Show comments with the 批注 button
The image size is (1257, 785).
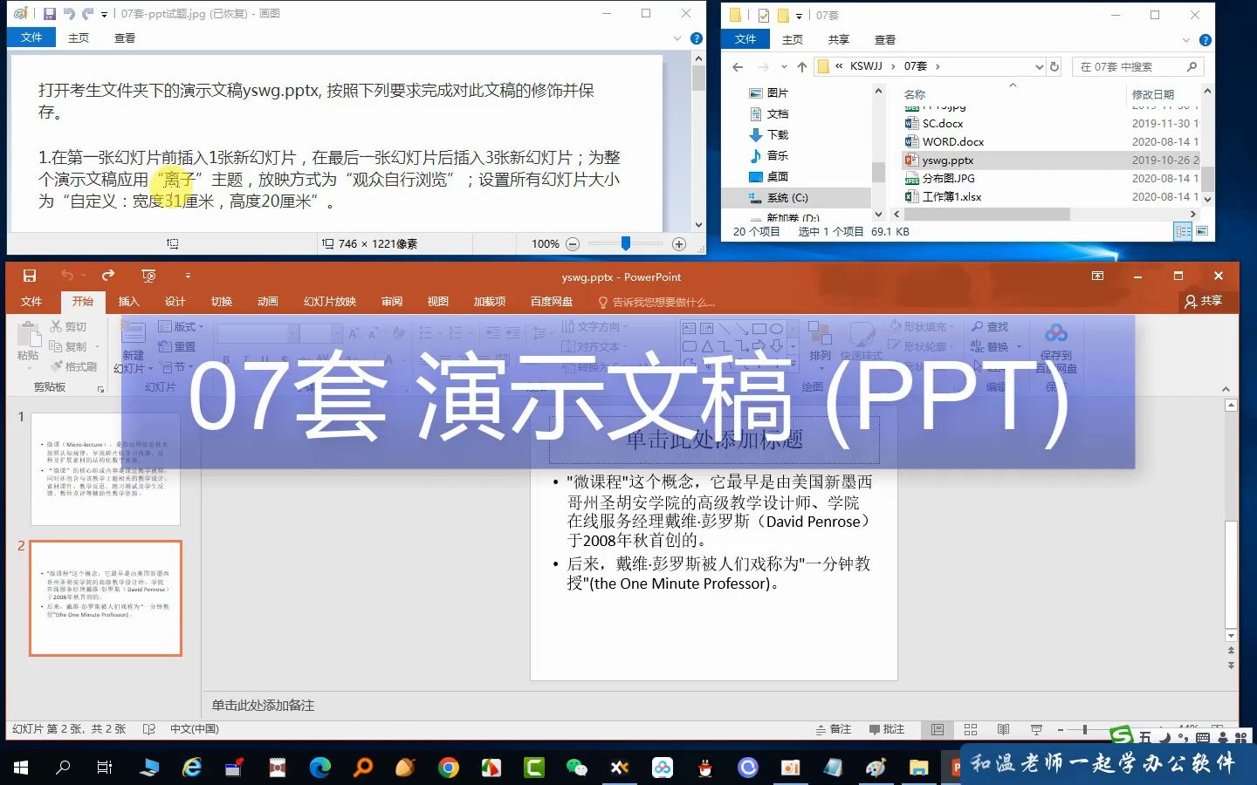(889, 729)
